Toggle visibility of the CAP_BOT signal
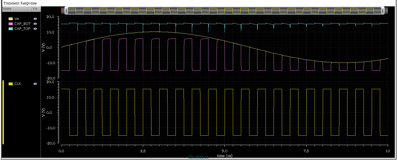397x160 pixels. [35, 24]
